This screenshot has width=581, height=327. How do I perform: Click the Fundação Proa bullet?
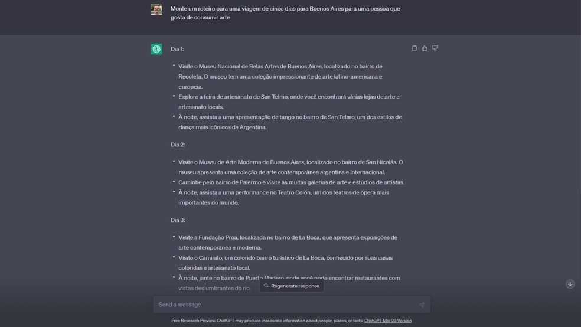click(288, 243)
